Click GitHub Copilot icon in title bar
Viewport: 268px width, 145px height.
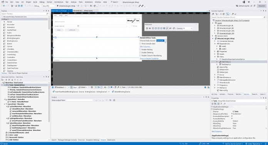pos(237,6)
